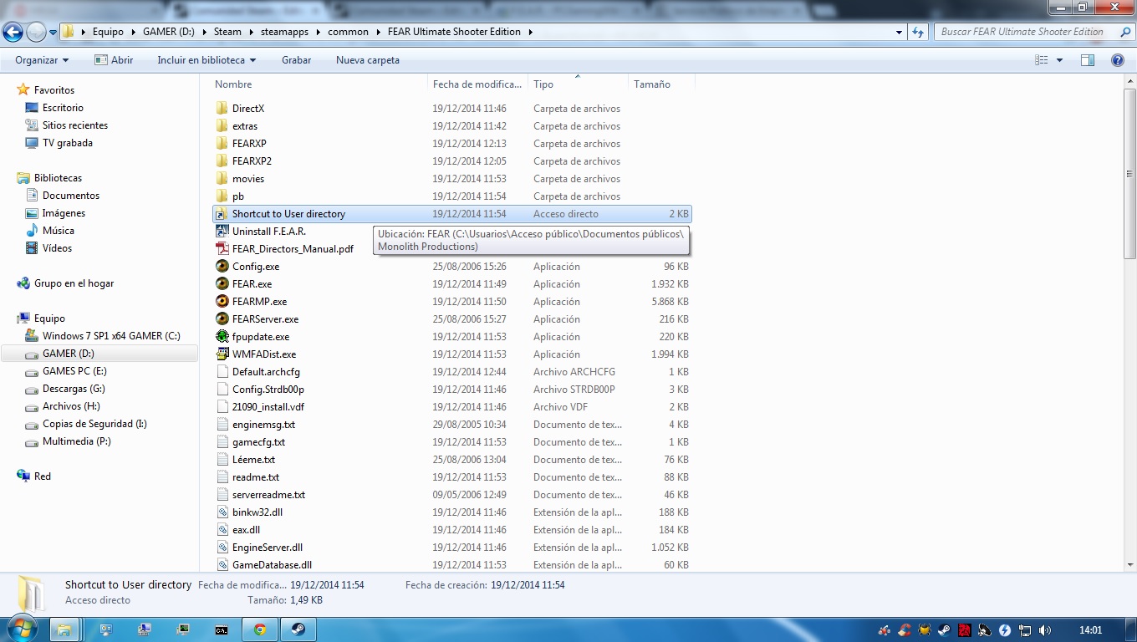The height and width of the screenshot is (642, 1137).
Task: Select the FEAR.exe application icon
Action: tap(222, 284)
